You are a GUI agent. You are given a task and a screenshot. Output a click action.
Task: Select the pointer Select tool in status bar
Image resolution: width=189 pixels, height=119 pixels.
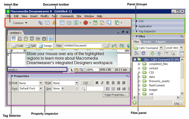[72, 70]
